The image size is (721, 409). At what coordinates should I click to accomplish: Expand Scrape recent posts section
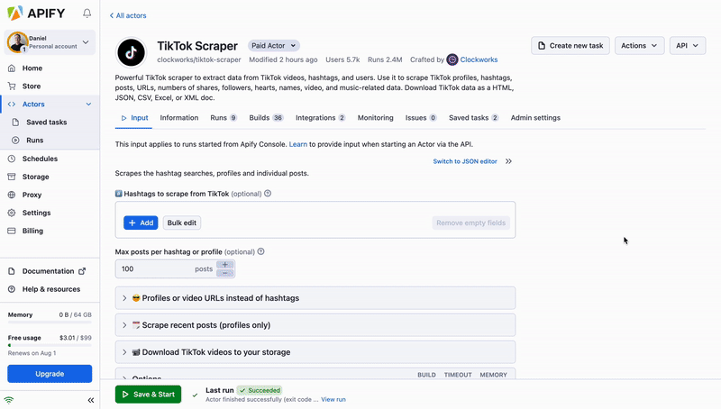pos(315,325)
